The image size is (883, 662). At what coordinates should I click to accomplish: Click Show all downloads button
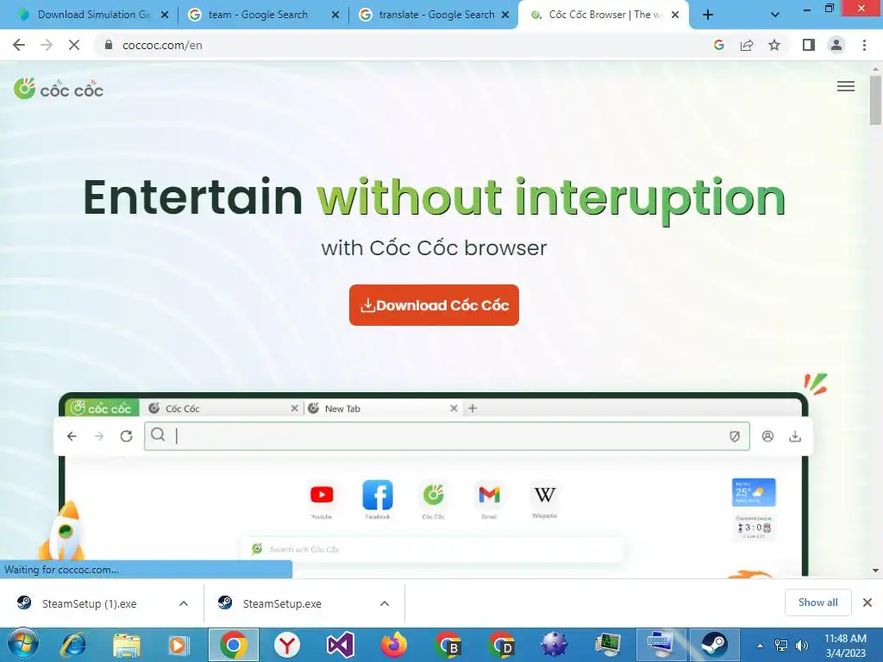pyautogui.click(x=817, y=603)
